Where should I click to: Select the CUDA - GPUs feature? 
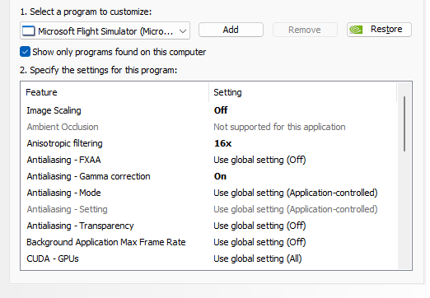tap(53, 258)
